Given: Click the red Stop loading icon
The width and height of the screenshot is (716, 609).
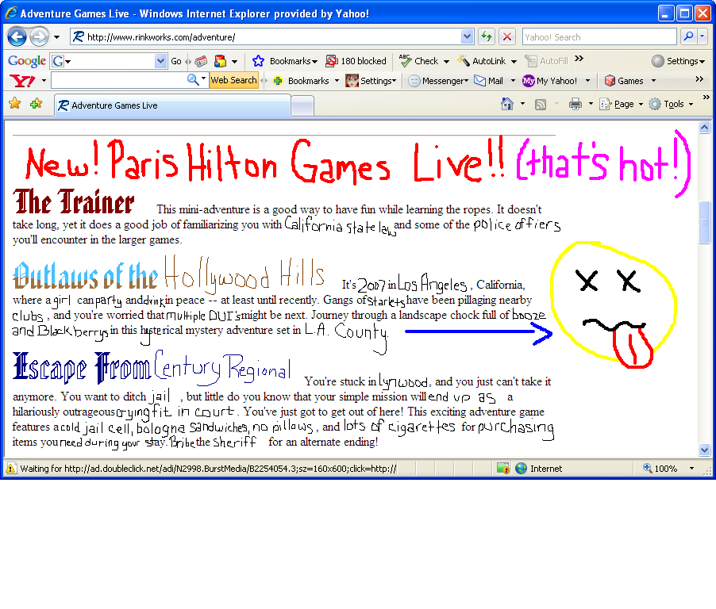Looking at the screenshot, I should pos(507,36).
